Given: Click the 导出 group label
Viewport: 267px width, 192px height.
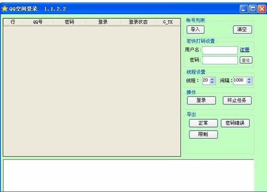Looking at the screenshot, I should (x=191, y=115).
